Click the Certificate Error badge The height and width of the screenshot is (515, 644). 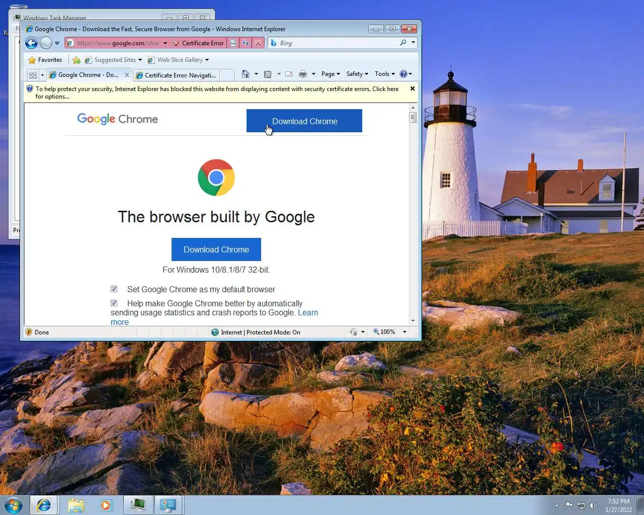pos(198,43)
